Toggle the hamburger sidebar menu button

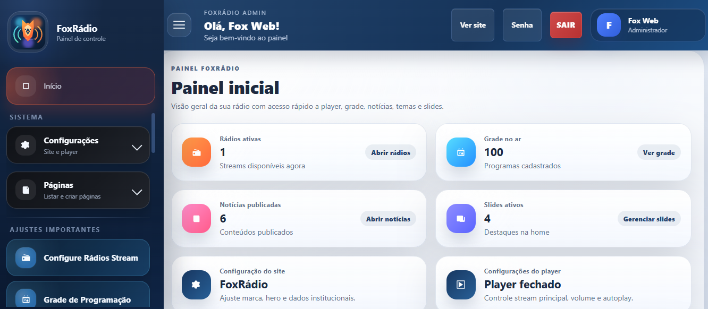179,25
